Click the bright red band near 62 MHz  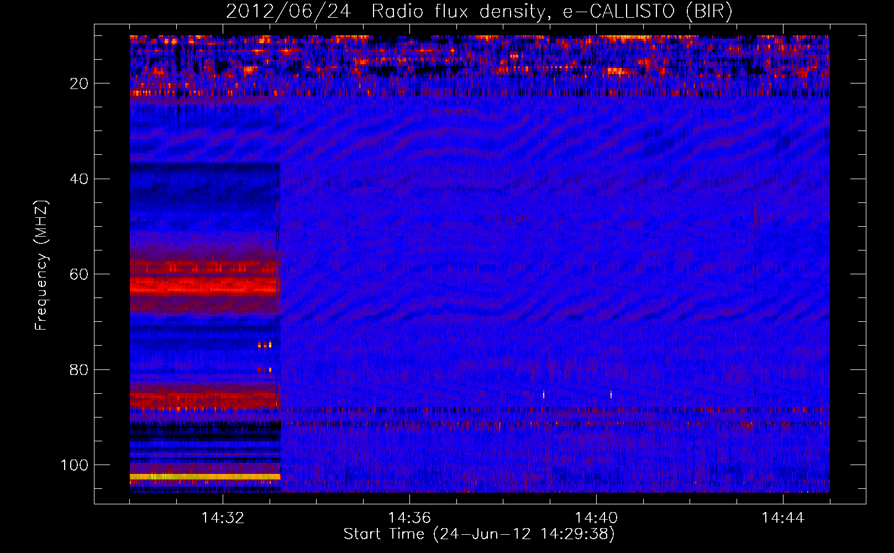coord(205,286)
